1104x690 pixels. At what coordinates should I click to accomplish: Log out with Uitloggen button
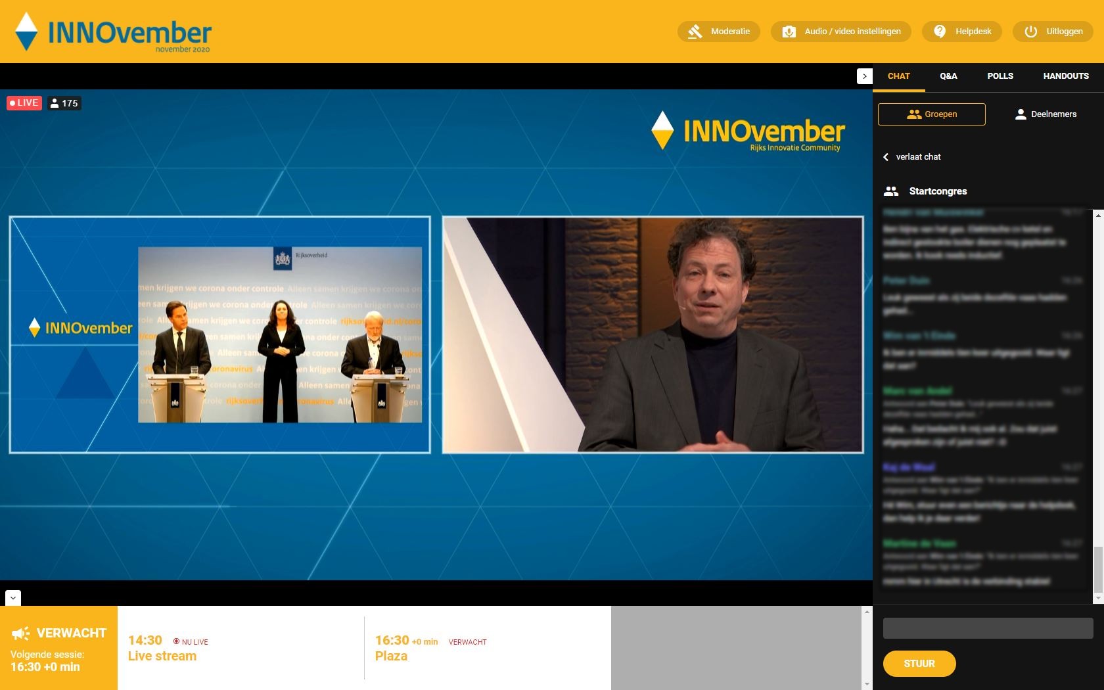pyautogui.click(x=1053, y=32)
